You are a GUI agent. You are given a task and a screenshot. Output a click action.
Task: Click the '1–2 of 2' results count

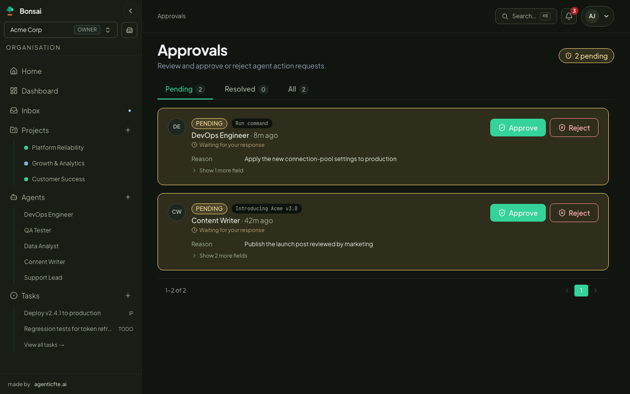coord(176,291)
